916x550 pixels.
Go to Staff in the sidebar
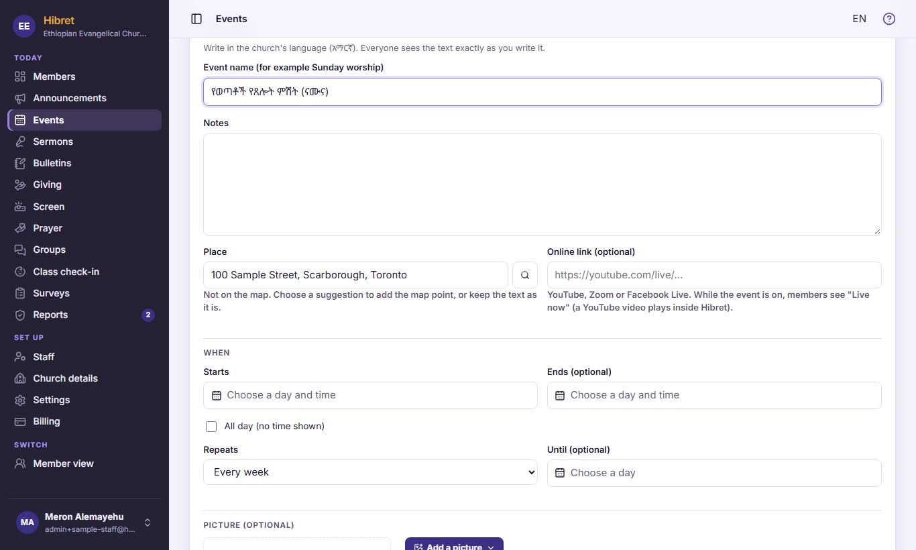click(84, 357)
